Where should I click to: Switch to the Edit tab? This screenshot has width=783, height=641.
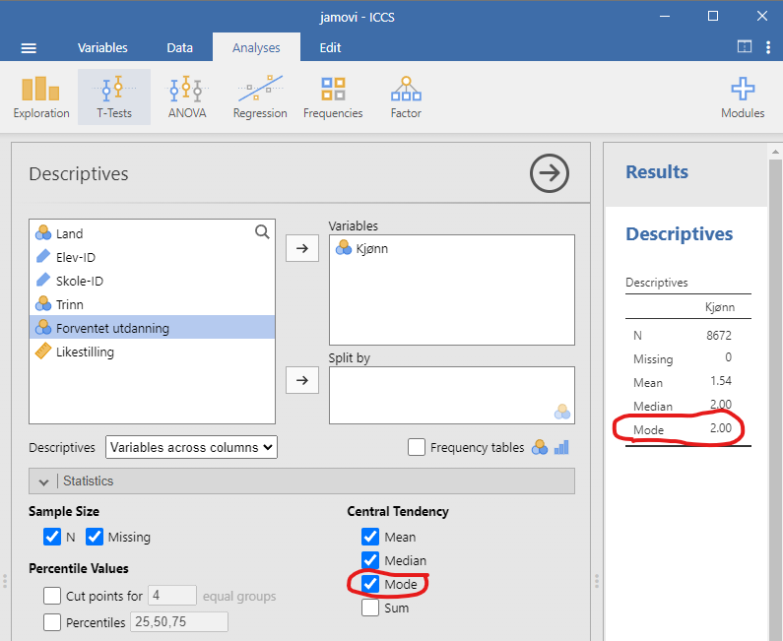point(330,47)
